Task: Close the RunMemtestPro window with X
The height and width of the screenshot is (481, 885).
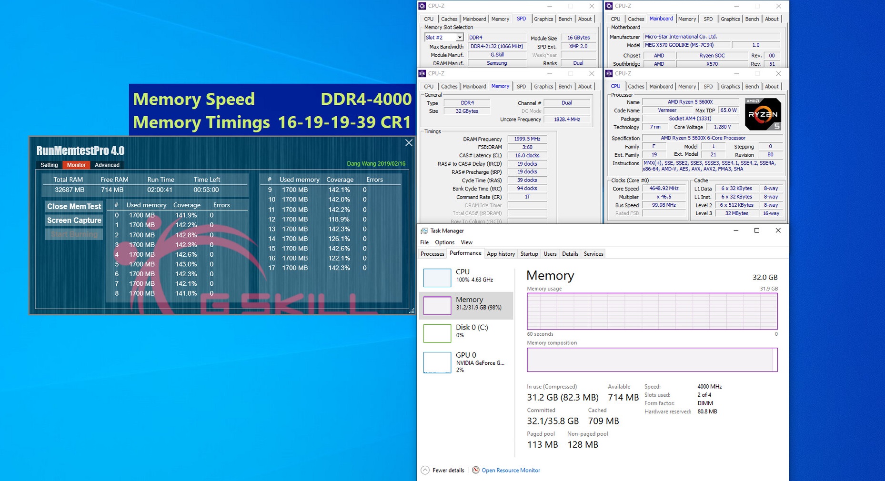Action: 409,143
